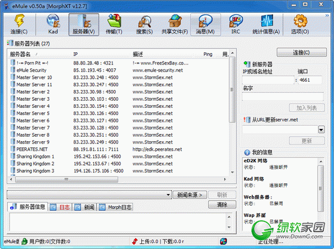
Task: Click the server list horizontal scrollbar thumb
Action: pos(66,180)
